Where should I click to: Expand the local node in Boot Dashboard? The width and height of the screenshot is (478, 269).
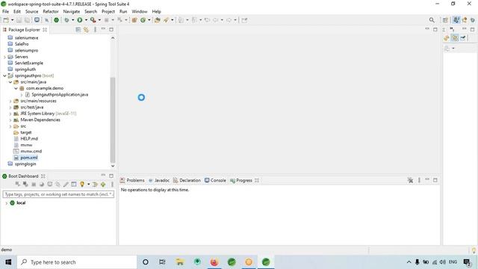[7, 203]
